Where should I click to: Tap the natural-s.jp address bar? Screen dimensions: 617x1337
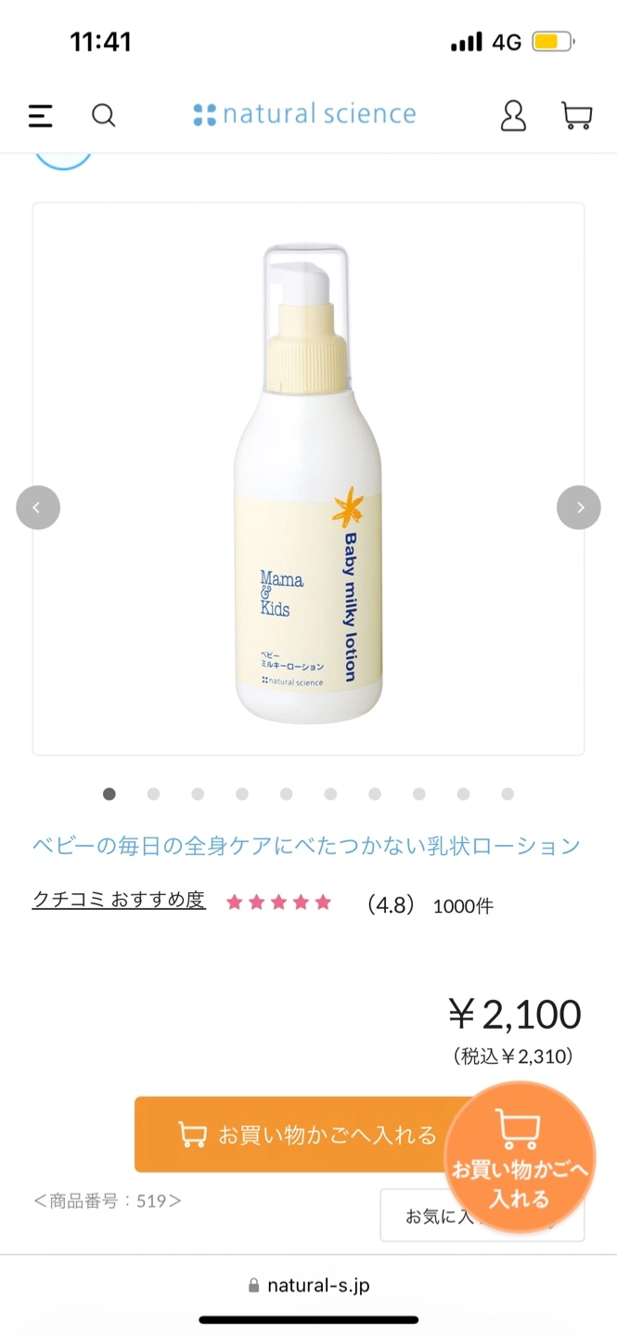308,1285
